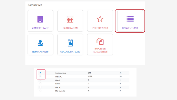Select the Gestion unique row name
This screenshot has width=177, height=100.
60,73
